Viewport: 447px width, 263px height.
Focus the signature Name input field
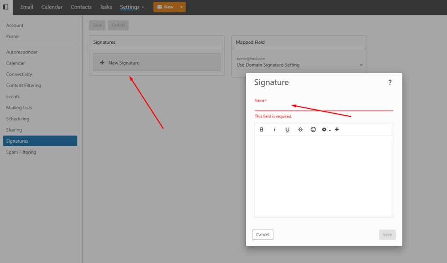324,107
